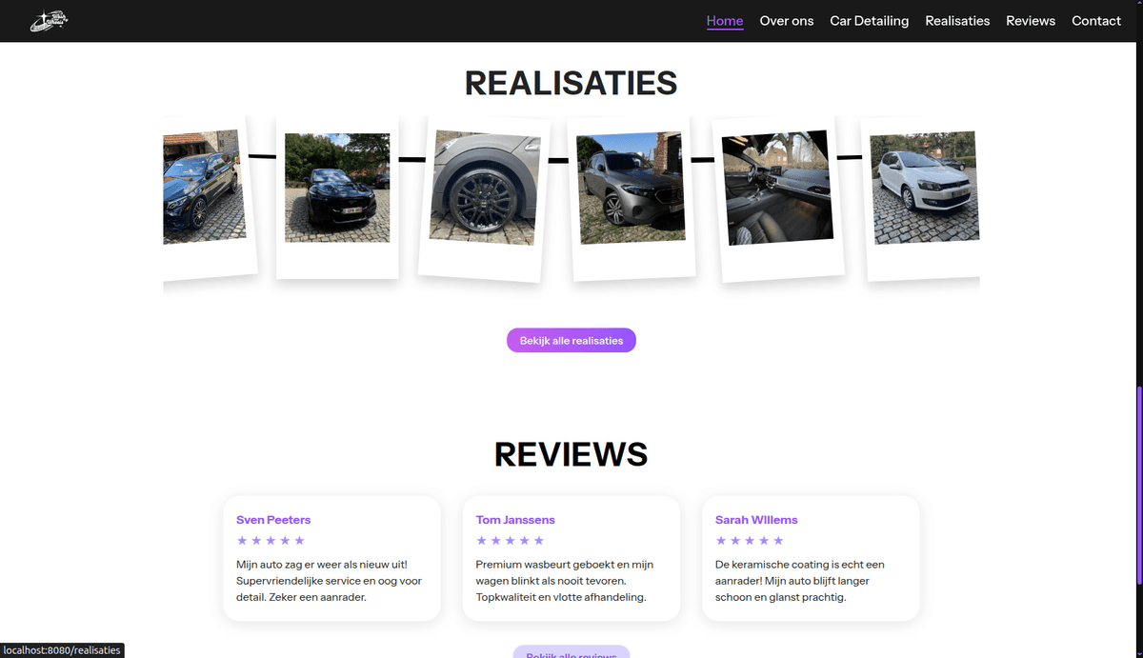Image resolution: width=1143 pixels, height=658 pixels.
Task: Open the photo of the black alloy wheel
Action: point(484,187)
